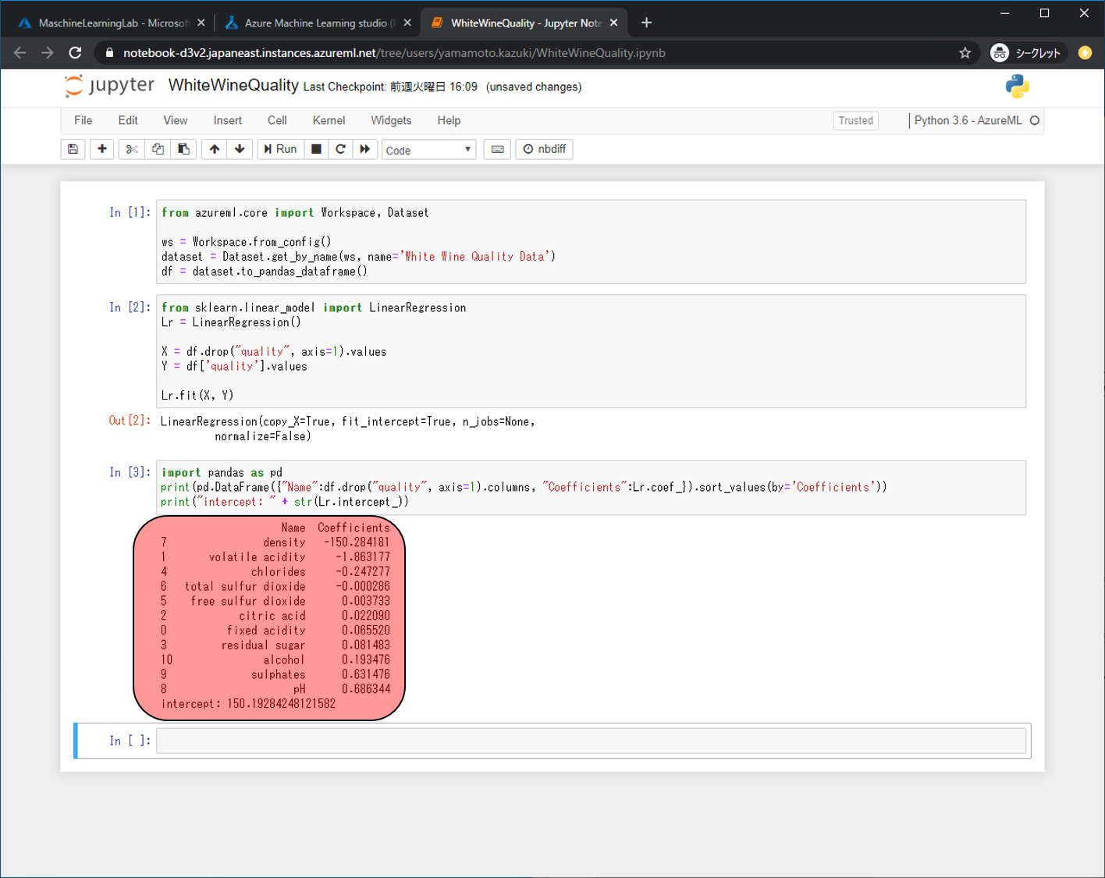Open the command palette keyboard icon

click(x=497, y=149)
